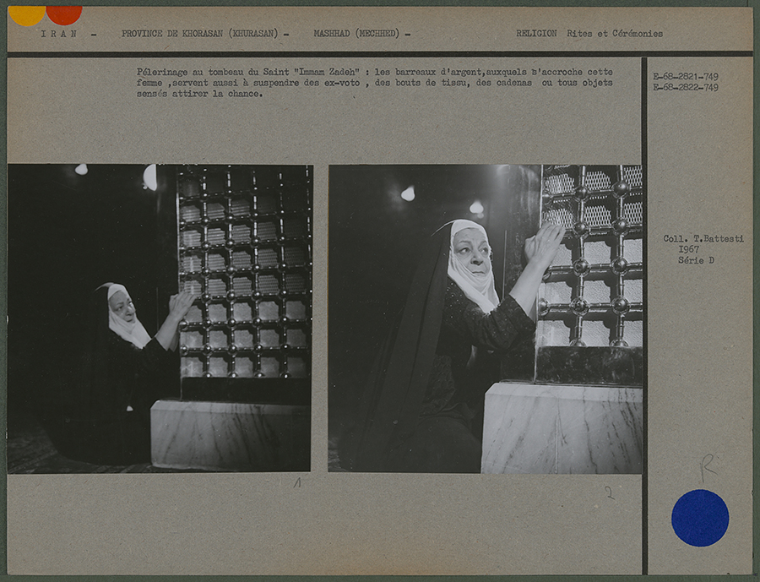Screen dimensions: 760x582
Task: Click the red dot sticker
Action: [64, 14]
